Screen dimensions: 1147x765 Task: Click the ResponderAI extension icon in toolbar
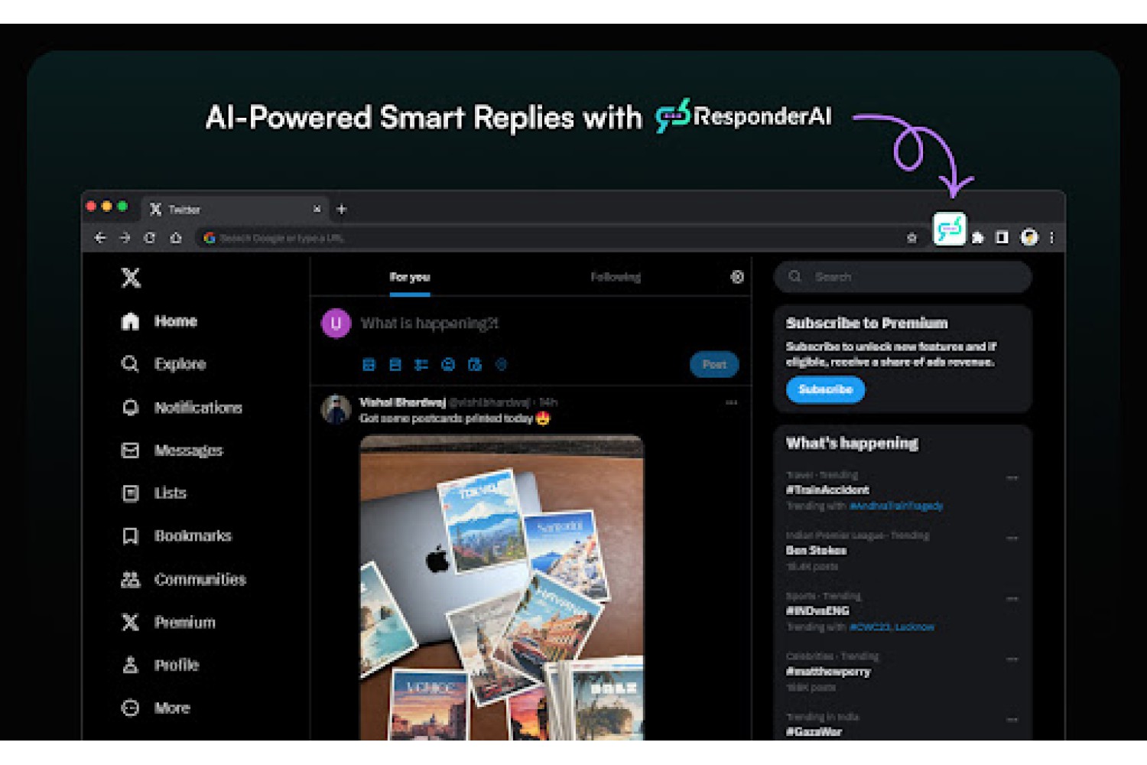(x=949, y=229)
